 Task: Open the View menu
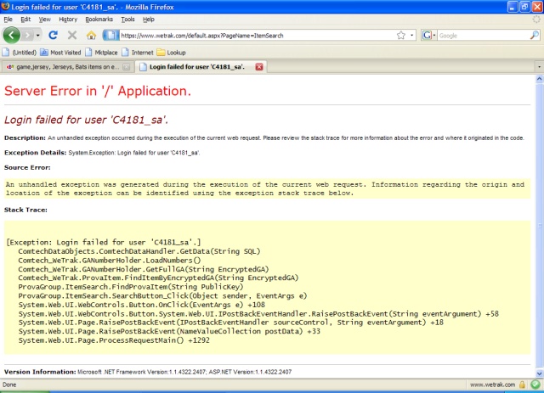click(45, 20)
